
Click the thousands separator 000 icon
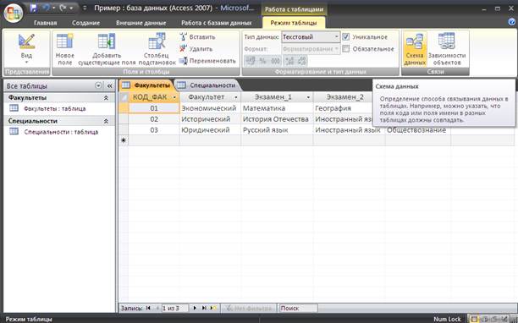click(275, 60)
